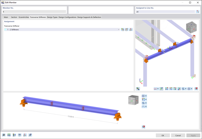
Task: Click display mode icon in member preview
Action: [x=143, y=103]
